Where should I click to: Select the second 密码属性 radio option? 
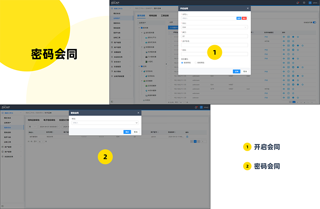[x=196, y=63]
